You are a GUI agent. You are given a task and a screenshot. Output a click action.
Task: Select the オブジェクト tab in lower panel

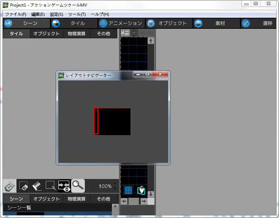(46, 198)
